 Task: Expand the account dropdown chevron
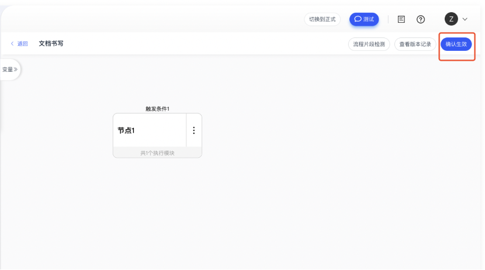(x=465, y=19)
